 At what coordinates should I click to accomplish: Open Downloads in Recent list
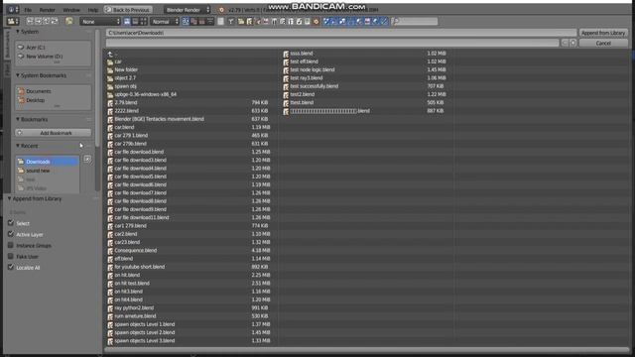tap(48, 162)
